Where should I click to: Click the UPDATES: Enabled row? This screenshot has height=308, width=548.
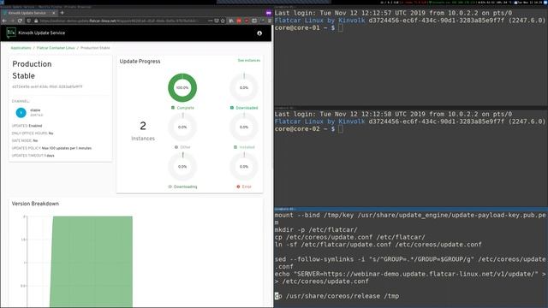point(27,126)
